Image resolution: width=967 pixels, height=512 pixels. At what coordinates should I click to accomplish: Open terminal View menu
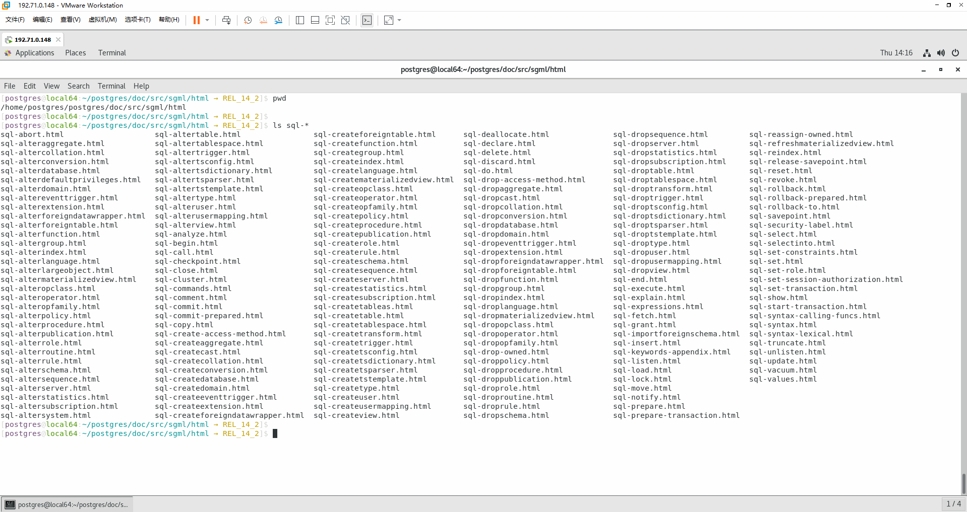click(x=51, y=86)
